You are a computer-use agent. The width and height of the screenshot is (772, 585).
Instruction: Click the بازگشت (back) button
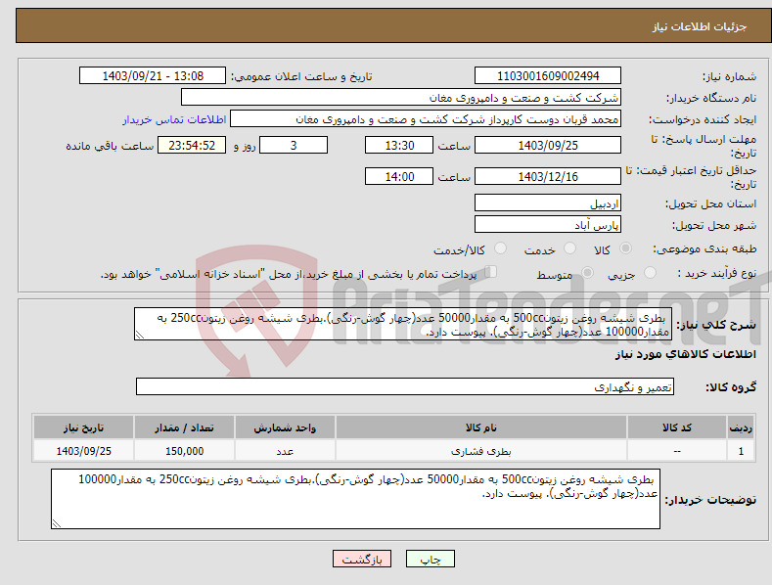[x=362, y=559]
